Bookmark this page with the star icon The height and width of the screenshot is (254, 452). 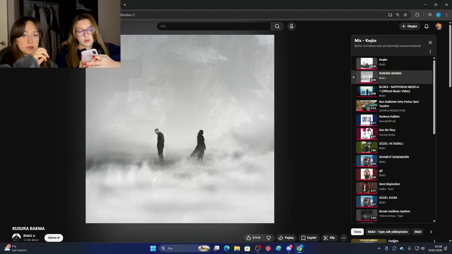(405, 15)
